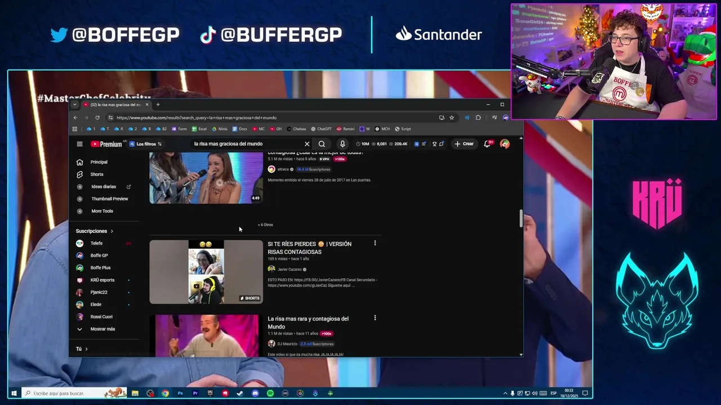The image size is (721, 405).
Task: Open Photoshop from the taskbar
Action: [180, 393]
